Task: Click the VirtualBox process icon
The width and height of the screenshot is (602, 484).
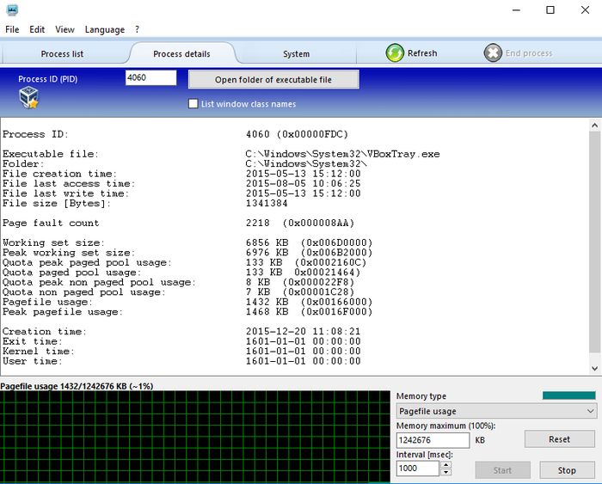Action: 29,99
